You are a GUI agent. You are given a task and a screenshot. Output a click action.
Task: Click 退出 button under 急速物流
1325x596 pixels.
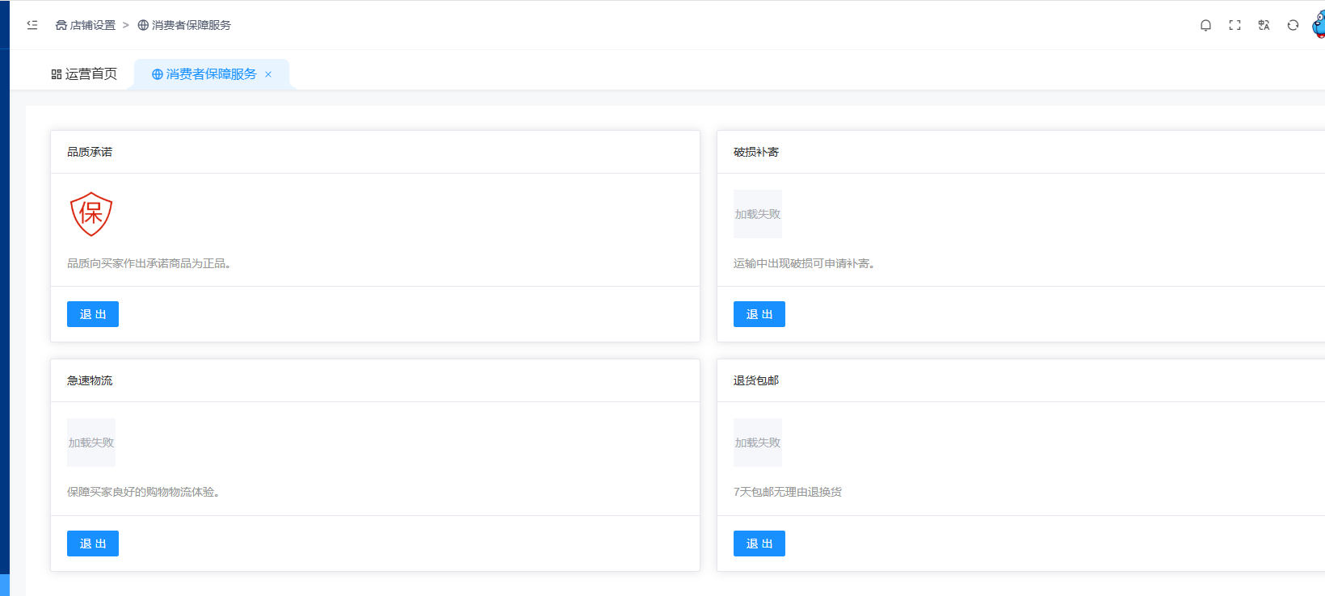[93, 544]
